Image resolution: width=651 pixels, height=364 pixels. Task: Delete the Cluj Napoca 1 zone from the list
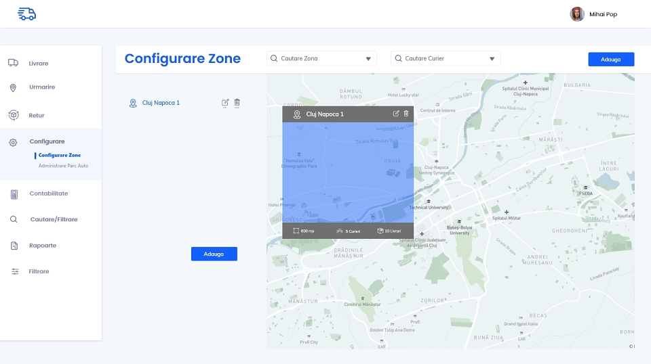(x=237, y=103)
